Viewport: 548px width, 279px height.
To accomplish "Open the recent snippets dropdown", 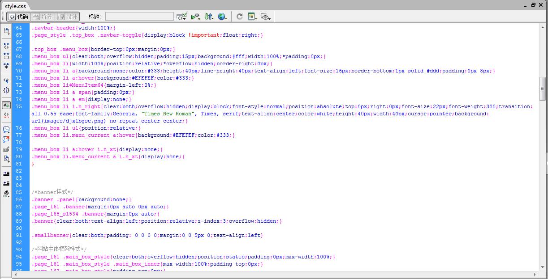I will pyautogui.click(x=6, y=159).
